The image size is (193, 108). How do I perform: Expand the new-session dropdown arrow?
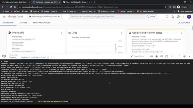[54, 57]
